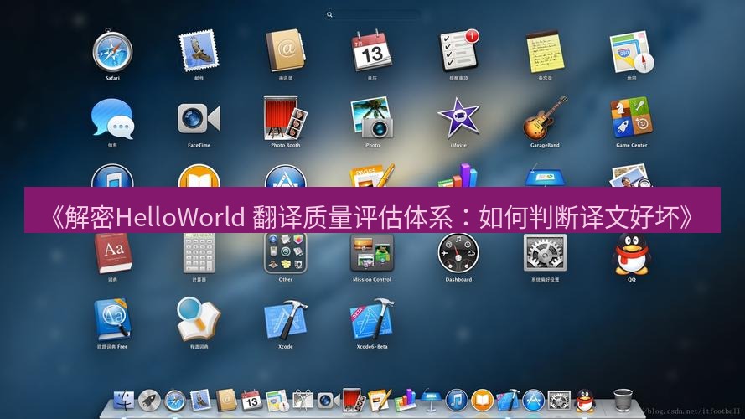
Task: Click FaceTime in the Dock
Action: [x=328, y=401]
